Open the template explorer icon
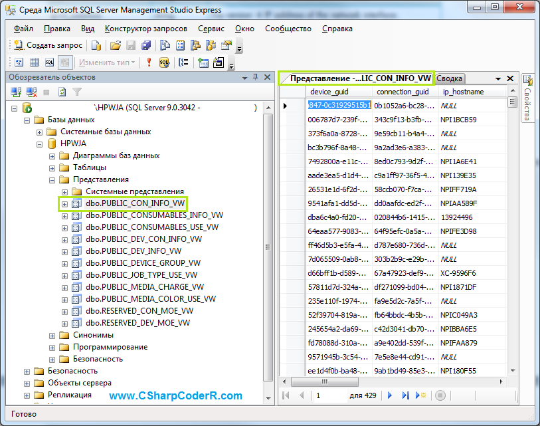The width and height of the screenshot is (540, 426). click(x=211, y=45)
